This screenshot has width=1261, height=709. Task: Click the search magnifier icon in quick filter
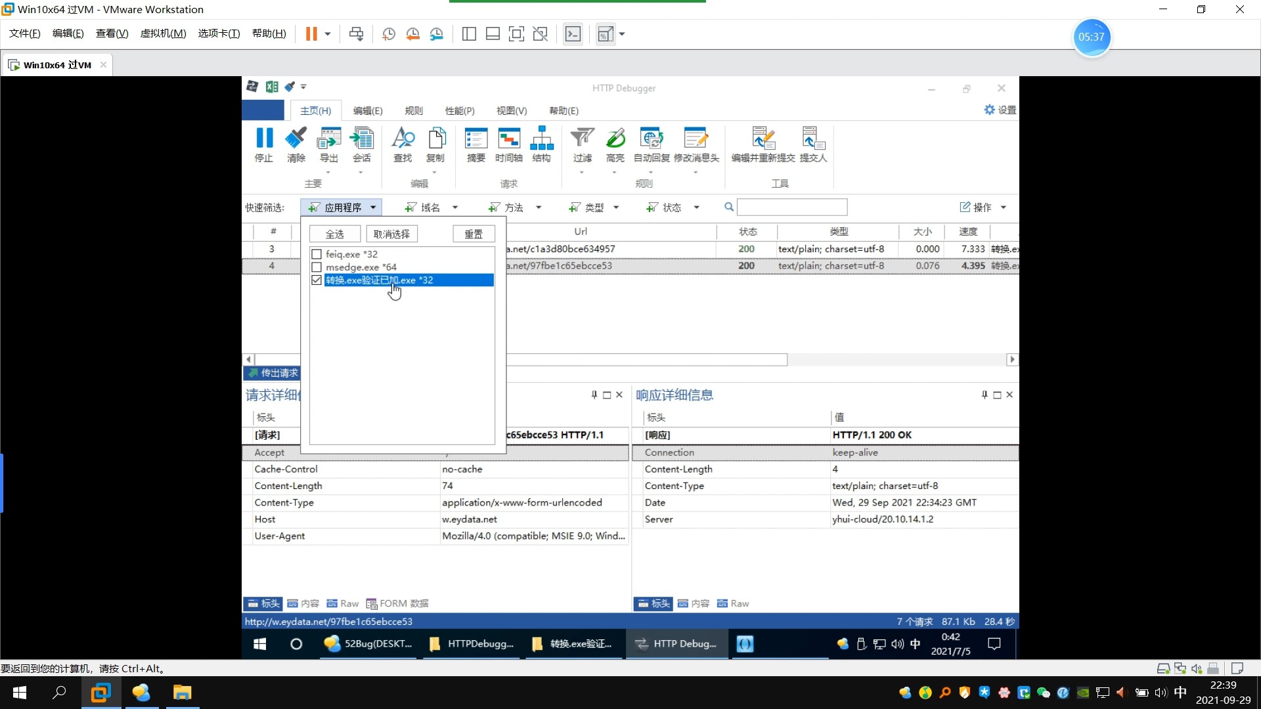coord(729,207)
